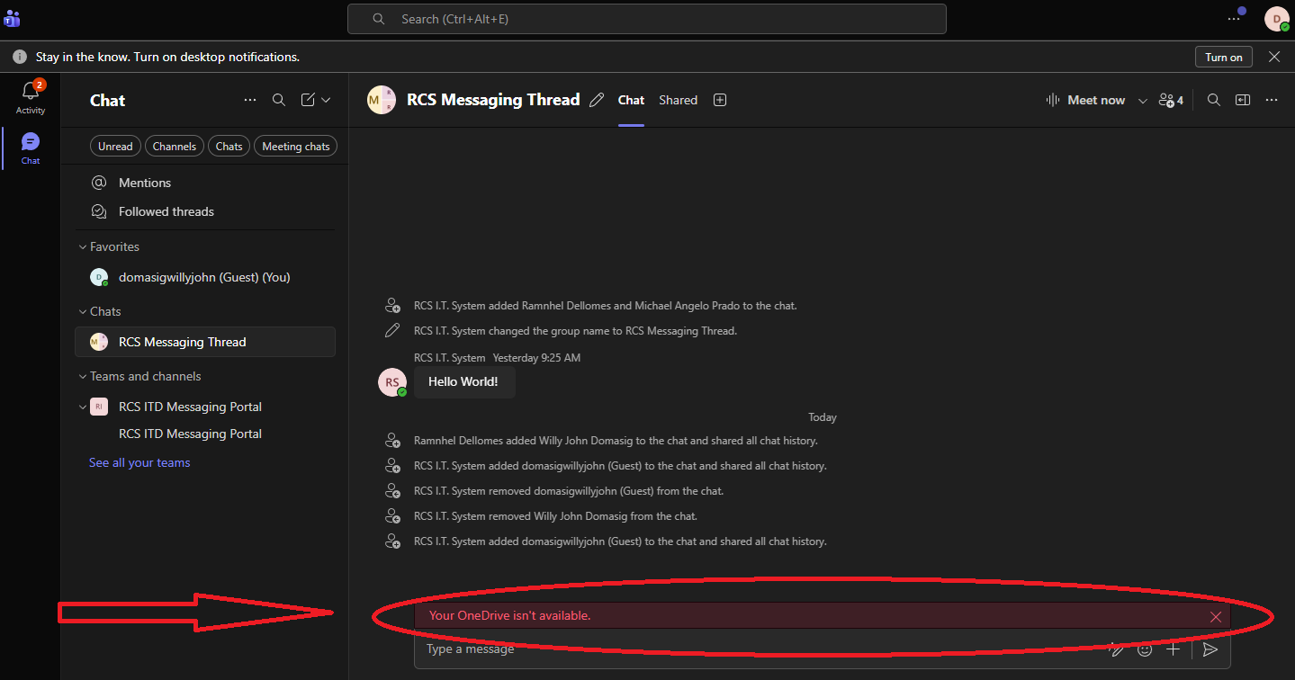Image resolution: width=1295 pixels, height=680 pixels.
Task: Start a new chat with compose icon
Action: tap(308, 100)
